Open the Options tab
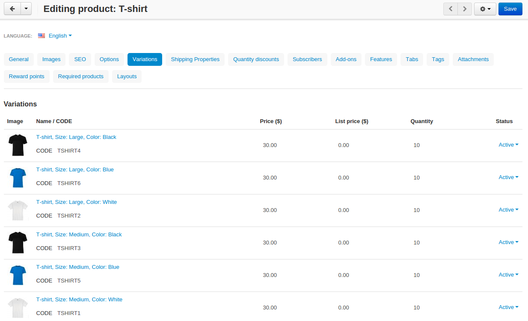The image size is (528, 321). pyautogui.click(x=109, y=59)
